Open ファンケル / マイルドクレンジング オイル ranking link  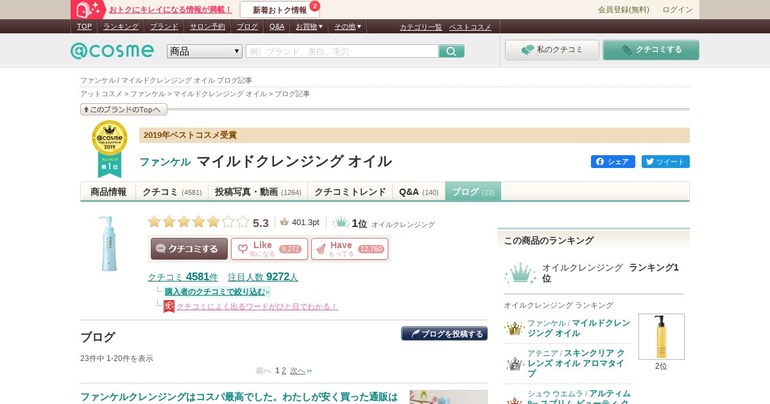point(579,328)
